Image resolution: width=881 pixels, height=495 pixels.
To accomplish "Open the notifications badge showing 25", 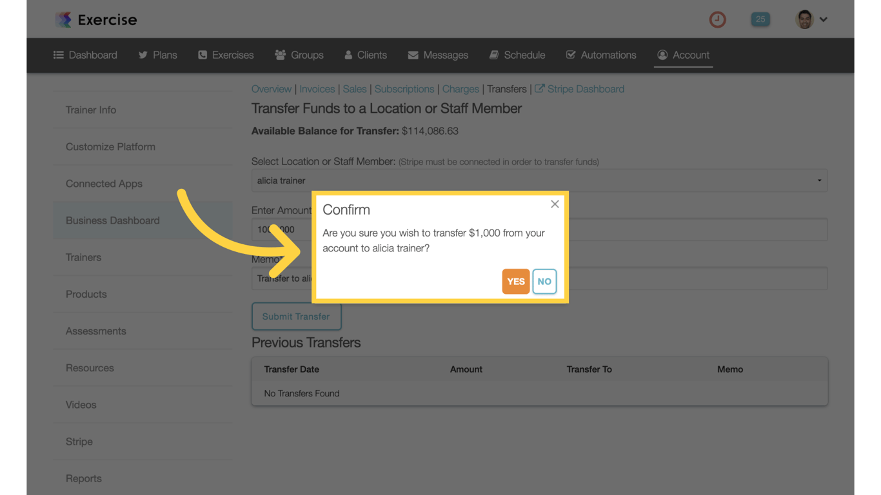I will (760, 19).
